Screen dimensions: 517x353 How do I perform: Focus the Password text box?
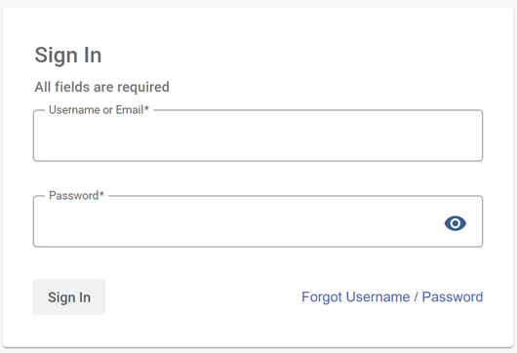click(x=258, y=221)
